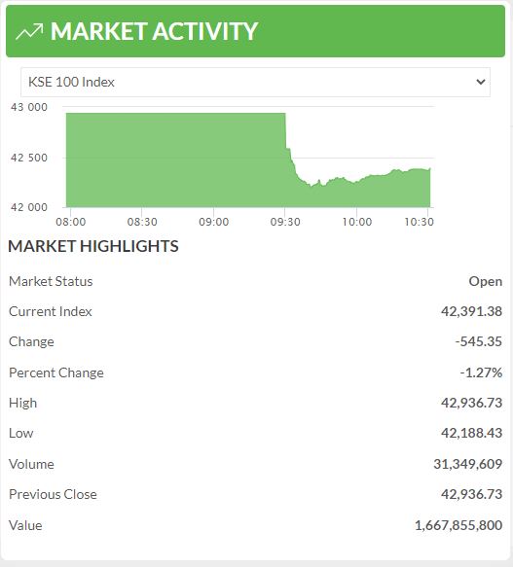Screen dimensions: 513x567
Task: Click the Percent Change value -1.27%
Action: click(481, 372)
